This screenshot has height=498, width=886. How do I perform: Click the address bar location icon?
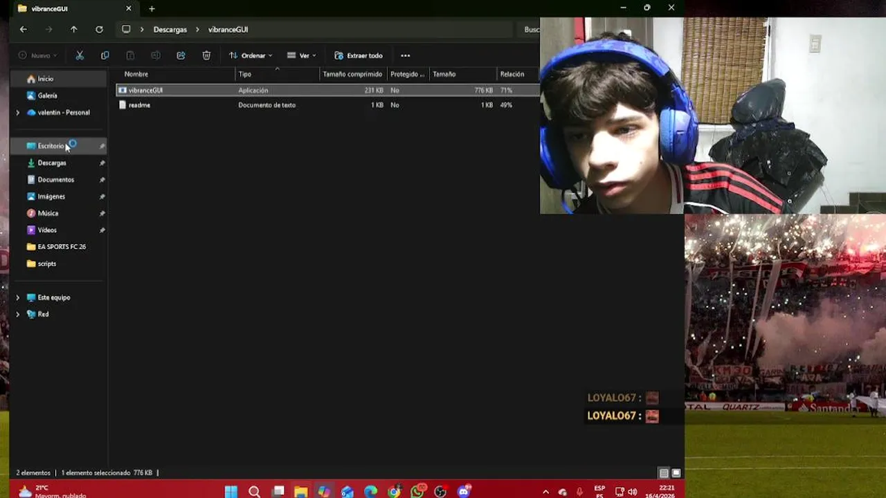[126, 29]
